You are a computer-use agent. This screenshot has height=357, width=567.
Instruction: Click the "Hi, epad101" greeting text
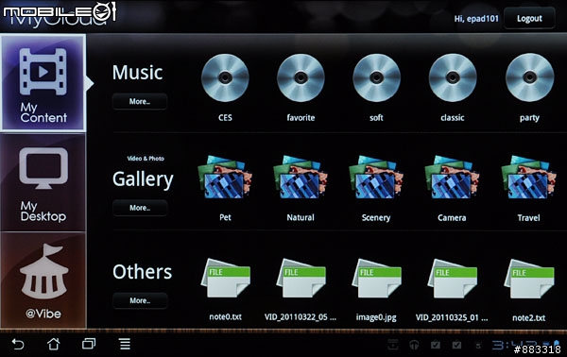point(476,19)
